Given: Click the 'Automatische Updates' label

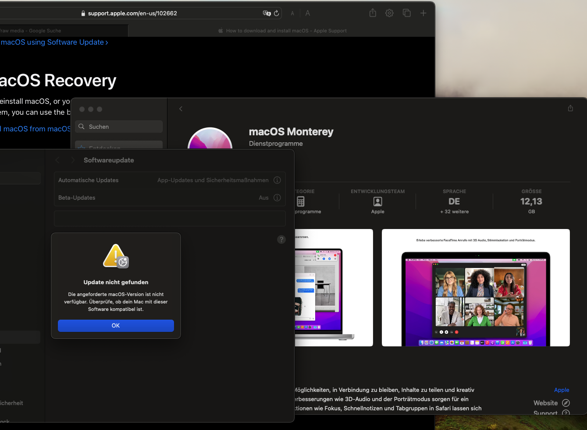Looking at the screenshot, I should [88, 180].
